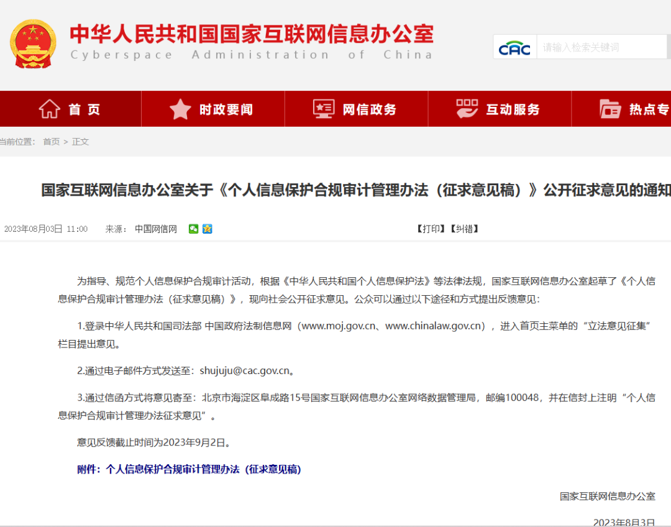Image resolution: width=671 pixels, height=527 pixels.
Task: Open the 附件 draft measures attachment link
Action: [189, 469]
